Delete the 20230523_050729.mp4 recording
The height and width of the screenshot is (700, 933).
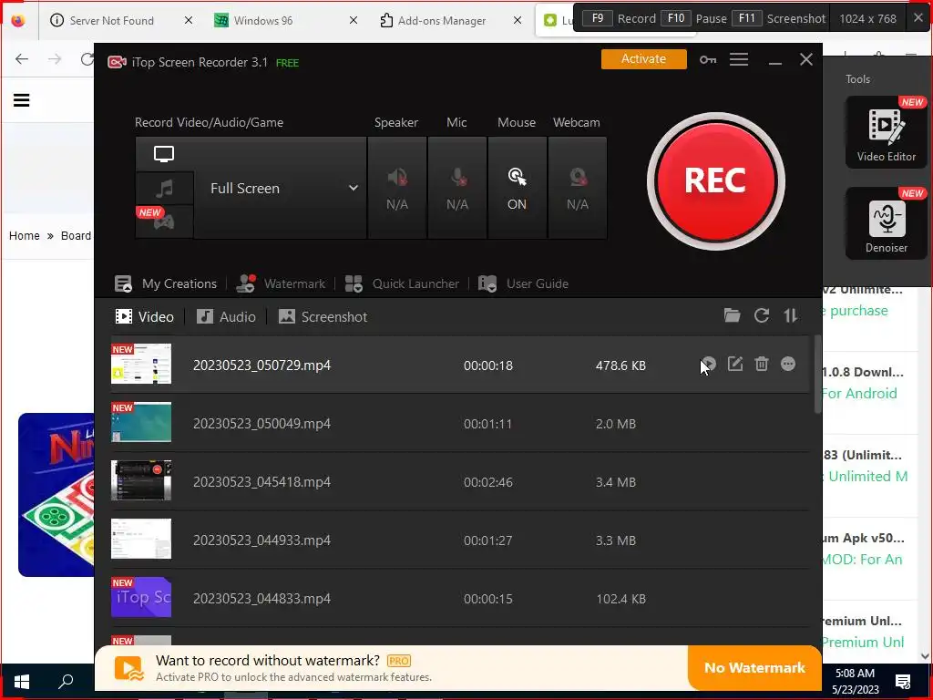pos(762,364)
